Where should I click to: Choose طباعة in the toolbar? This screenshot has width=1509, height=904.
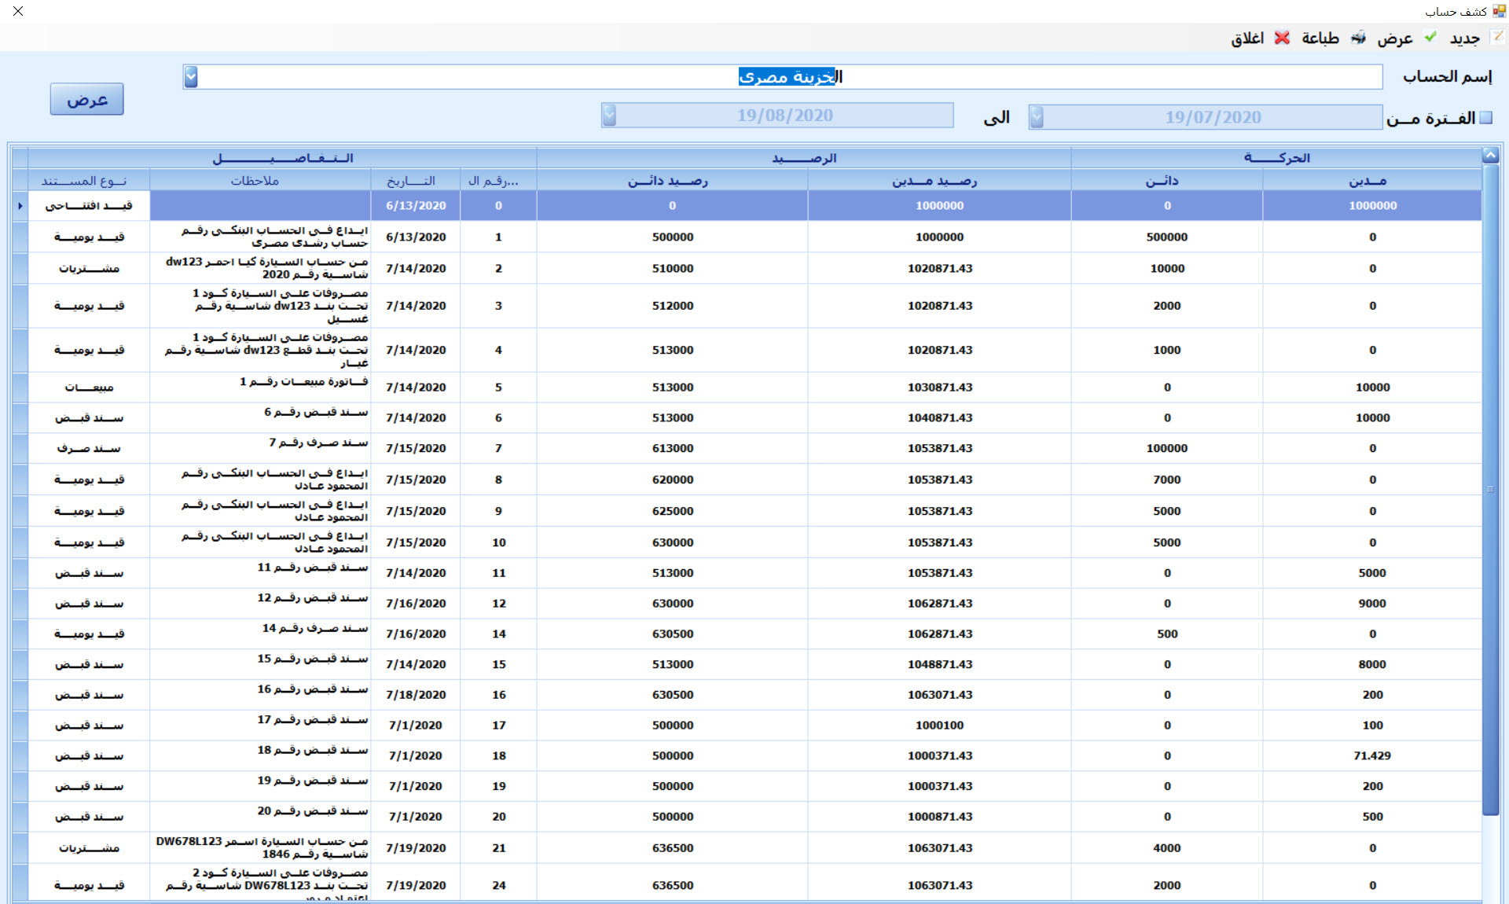pyautogui.click(x=1320, y=38)
